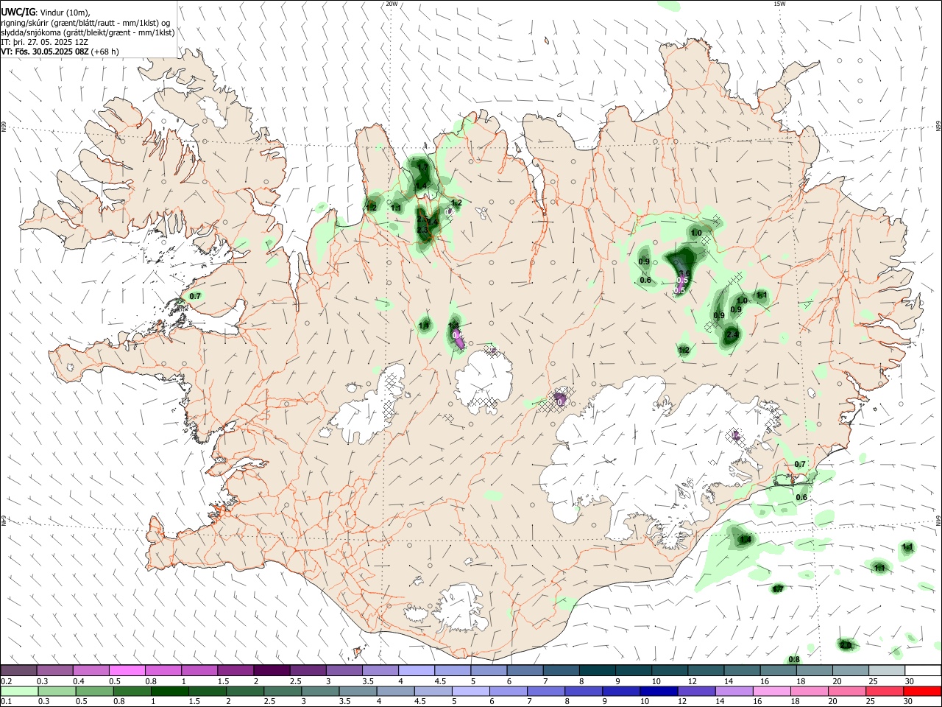Click the snow scale swatch labeled 1.5
942x707 pixels.
[235, 670]
